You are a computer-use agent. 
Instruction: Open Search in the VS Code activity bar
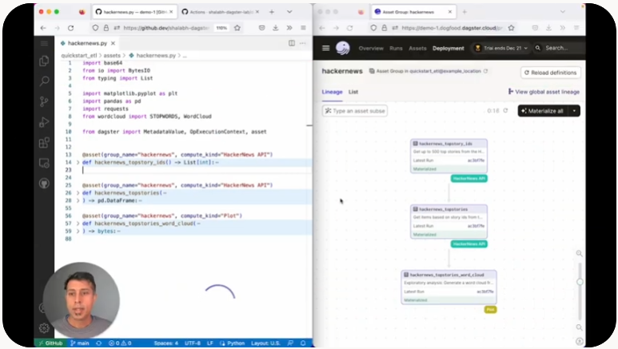pos(44,81)
